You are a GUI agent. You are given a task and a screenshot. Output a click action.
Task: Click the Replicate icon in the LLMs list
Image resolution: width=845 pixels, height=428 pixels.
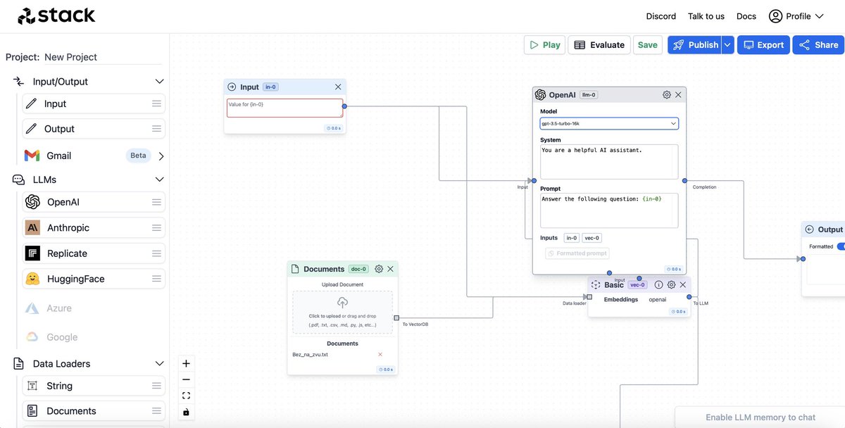32,253
